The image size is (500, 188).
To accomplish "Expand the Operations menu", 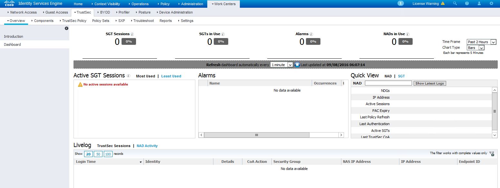I will 139,4.
